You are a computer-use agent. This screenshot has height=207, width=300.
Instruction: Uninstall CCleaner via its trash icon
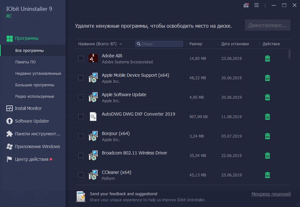coord(267,175)
